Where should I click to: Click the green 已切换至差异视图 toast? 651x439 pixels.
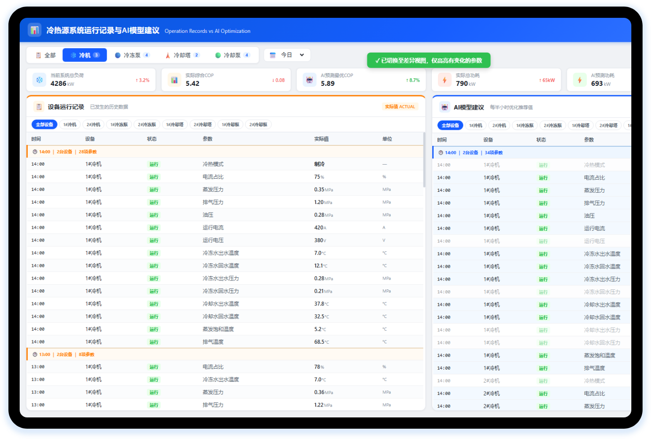[429, 61]
